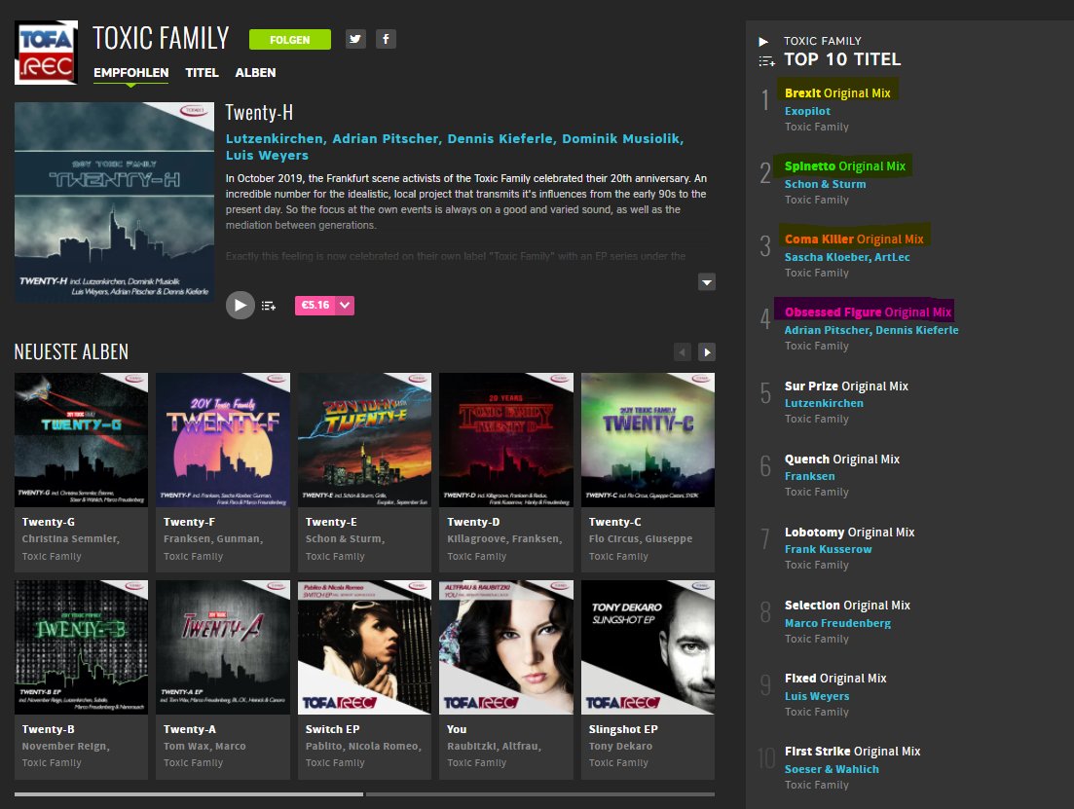This screenshot has height=809, width=1074.
Task: Follow Toxic Family with the Folgen button
Action: coord(290,40)
